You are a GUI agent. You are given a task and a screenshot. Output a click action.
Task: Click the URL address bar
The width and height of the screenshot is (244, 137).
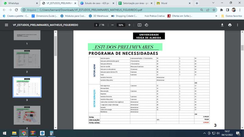[x=118, y=10]
